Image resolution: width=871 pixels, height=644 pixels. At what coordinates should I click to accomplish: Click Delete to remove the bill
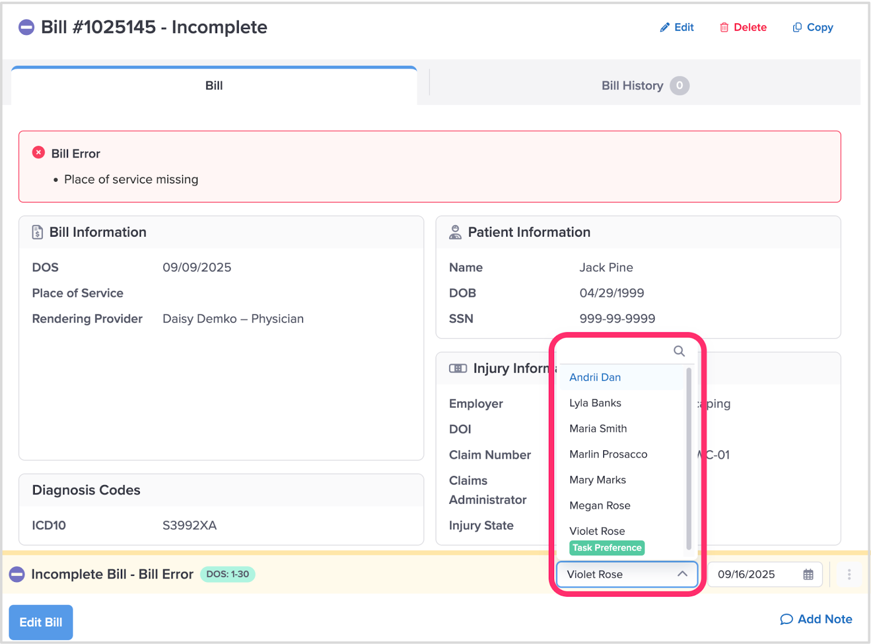[743, 27]
